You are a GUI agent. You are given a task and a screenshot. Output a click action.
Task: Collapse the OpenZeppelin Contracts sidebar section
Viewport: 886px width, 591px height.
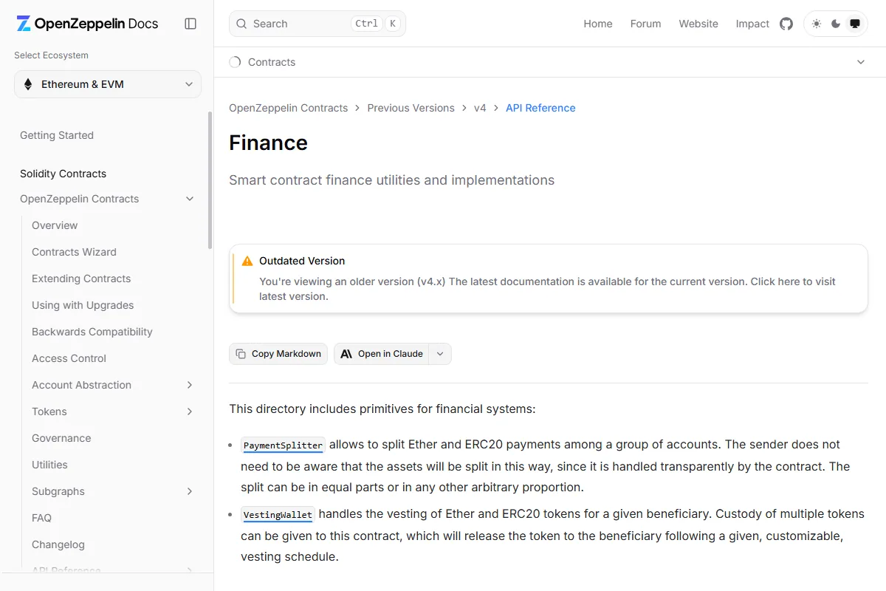[190, 199]
